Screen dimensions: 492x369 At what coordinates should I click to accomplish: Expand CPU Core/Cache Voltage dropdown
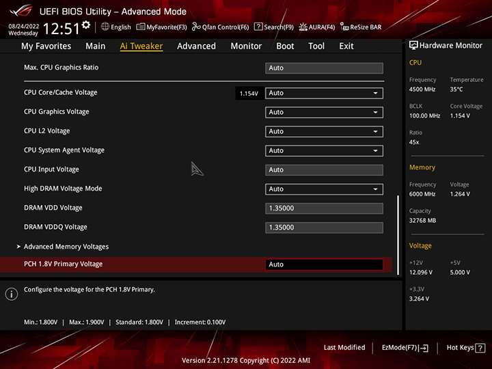coord(324,93)
